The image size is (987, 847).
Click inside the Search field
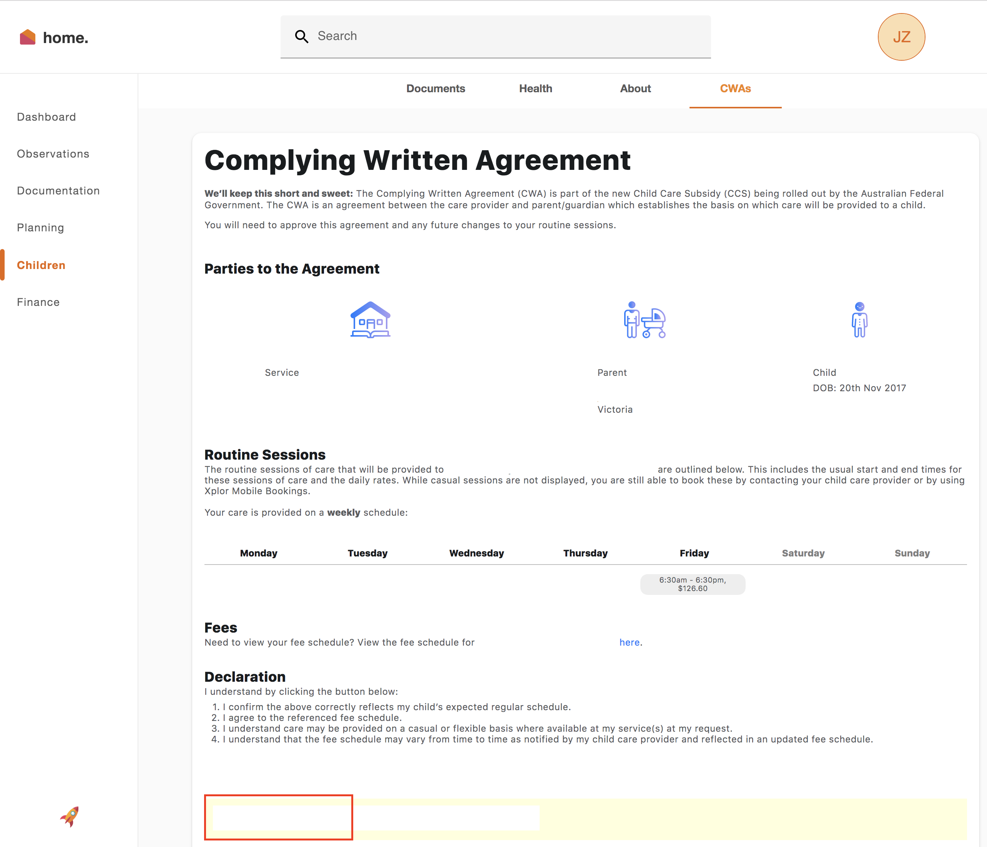(x=505, y=36)
